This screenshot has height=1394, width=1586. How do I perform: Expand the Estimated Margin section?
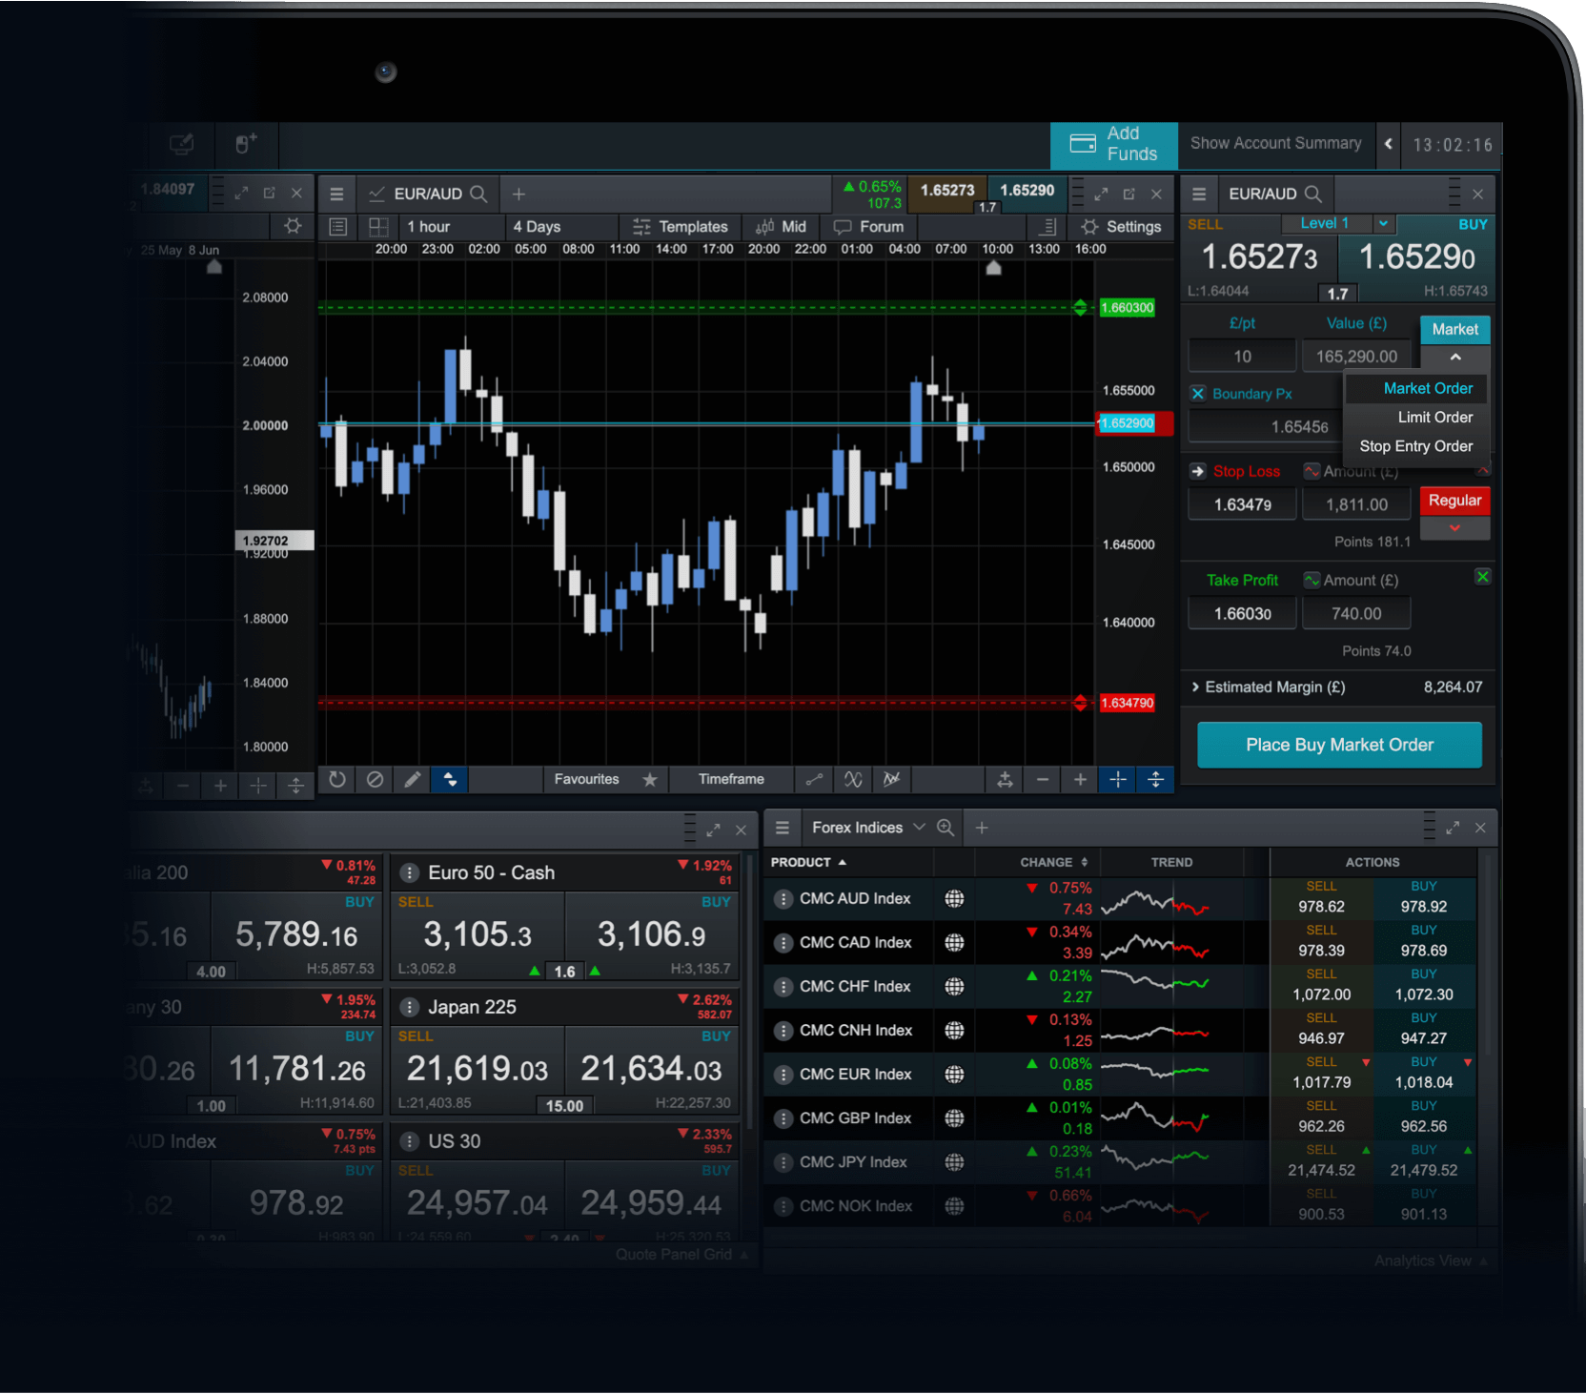[1196, 687]
